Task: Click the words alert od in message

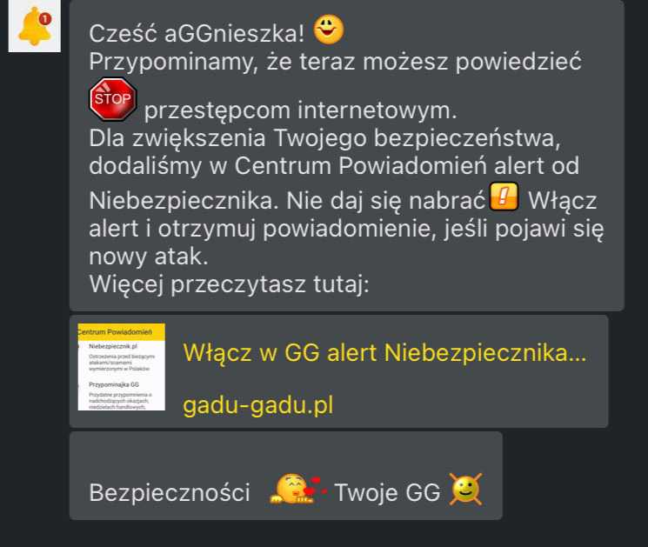Action: tap(537, 166)
